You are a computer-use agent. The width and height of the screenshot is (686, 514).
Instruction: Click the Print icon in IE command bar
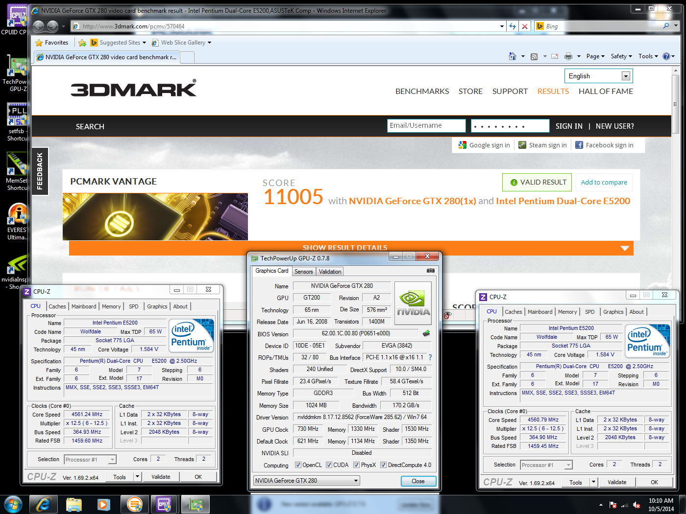(568, 56)
